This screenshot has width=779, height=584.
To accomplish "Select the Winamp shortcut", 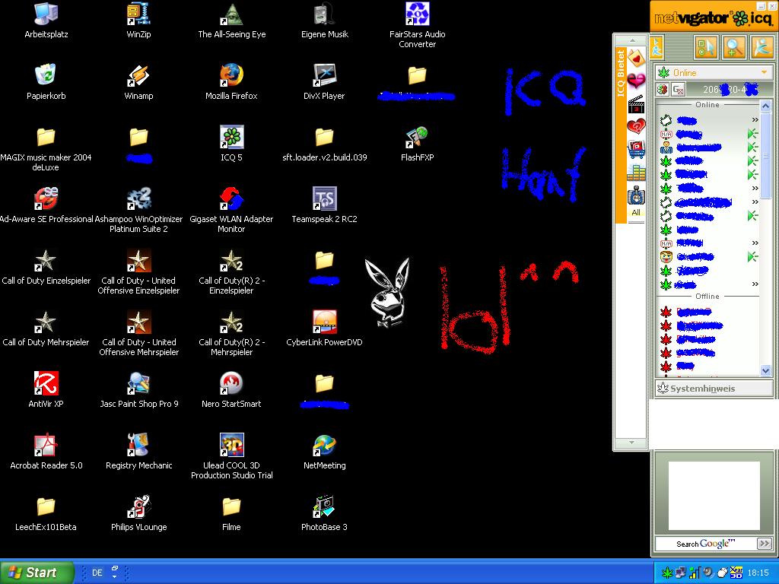I will [x=138, y=82].
